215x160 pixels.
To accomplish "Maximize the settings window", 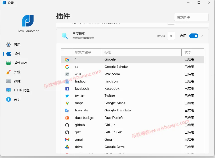I will [x=199, y=3].
